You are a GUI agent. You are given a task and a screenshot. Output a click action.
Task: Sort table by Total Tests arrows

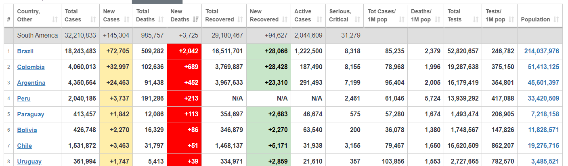pyautogui.click(x=475, y=19)
